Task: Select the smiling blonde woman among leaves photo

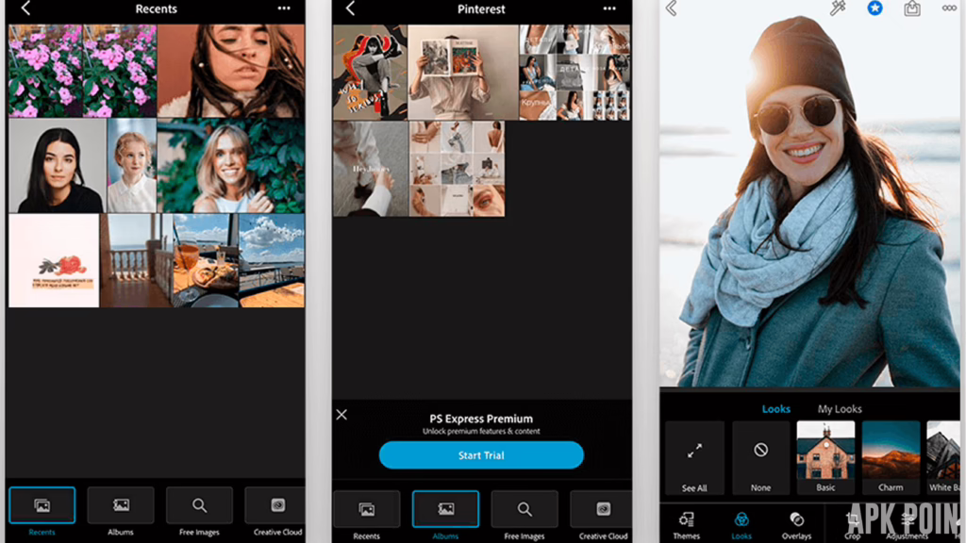Action: (231, 166)
